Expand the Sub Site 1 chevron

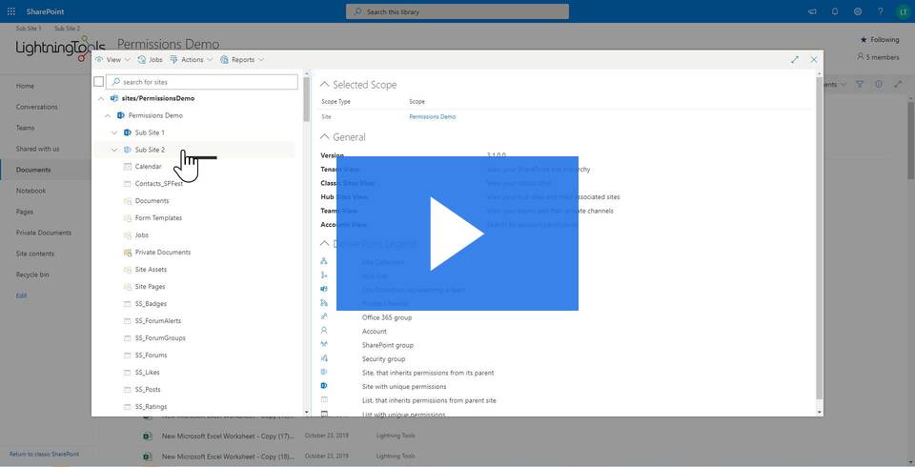[114, 132]
